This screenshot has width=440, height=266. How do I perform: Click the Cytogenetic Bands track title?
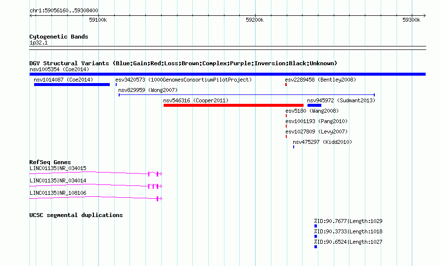[x=59, y=37]
